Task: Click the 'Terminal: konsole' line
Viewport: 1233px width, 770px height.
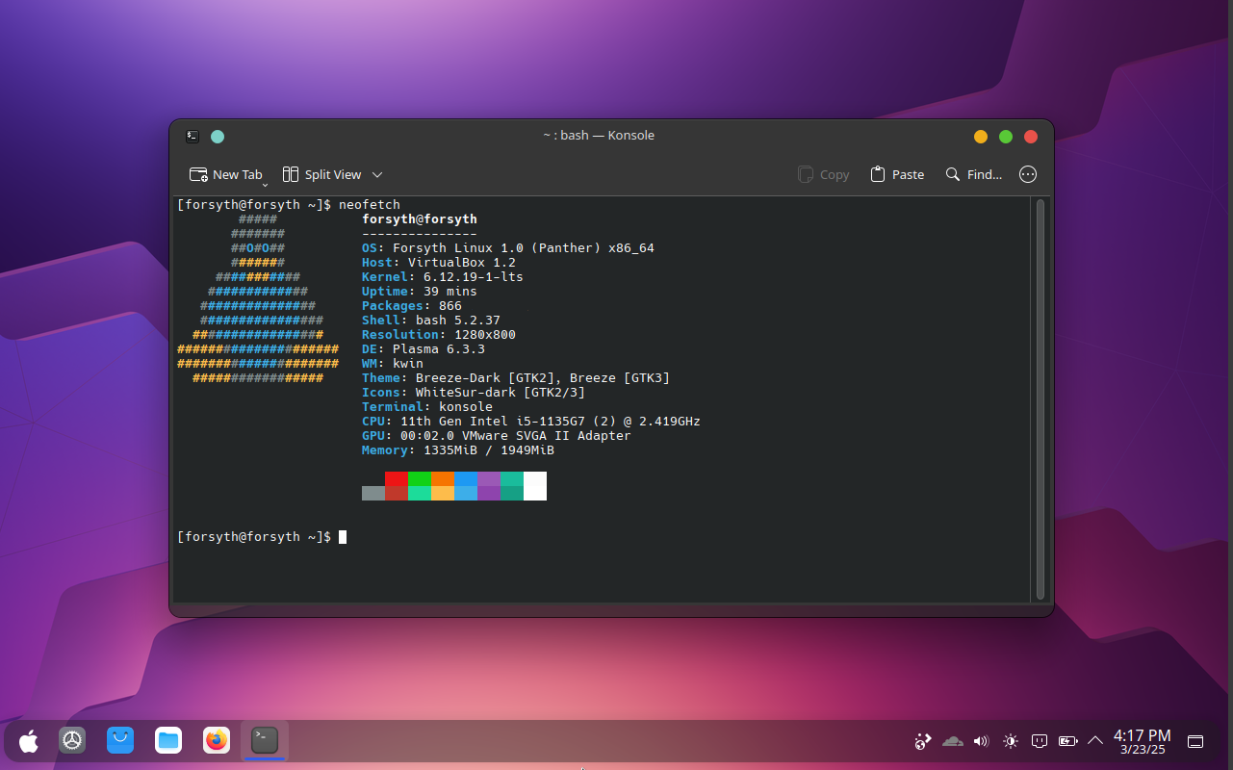Action: point(427,407)
